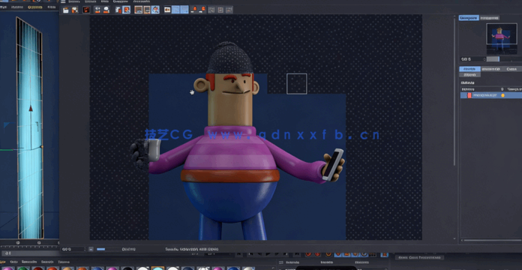This screenshot has width=522, height=270.
Task: Click the open-folder icon in the Picture Viewer toolbar
Action: point(66,10)
